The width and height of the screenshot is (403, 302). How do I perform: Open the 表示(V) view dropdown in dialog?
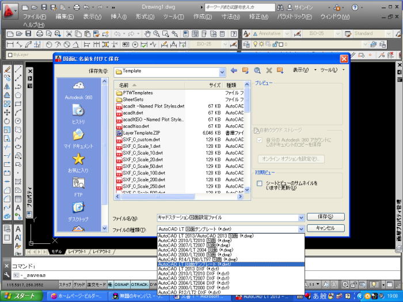point(305,70)
